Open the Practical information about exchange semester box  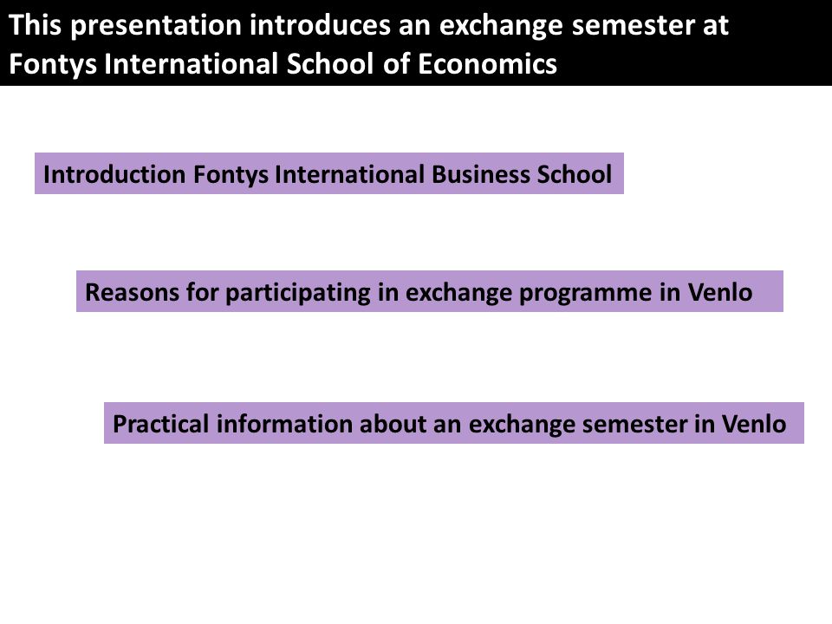pyautogui.click(x=453, y=423)
